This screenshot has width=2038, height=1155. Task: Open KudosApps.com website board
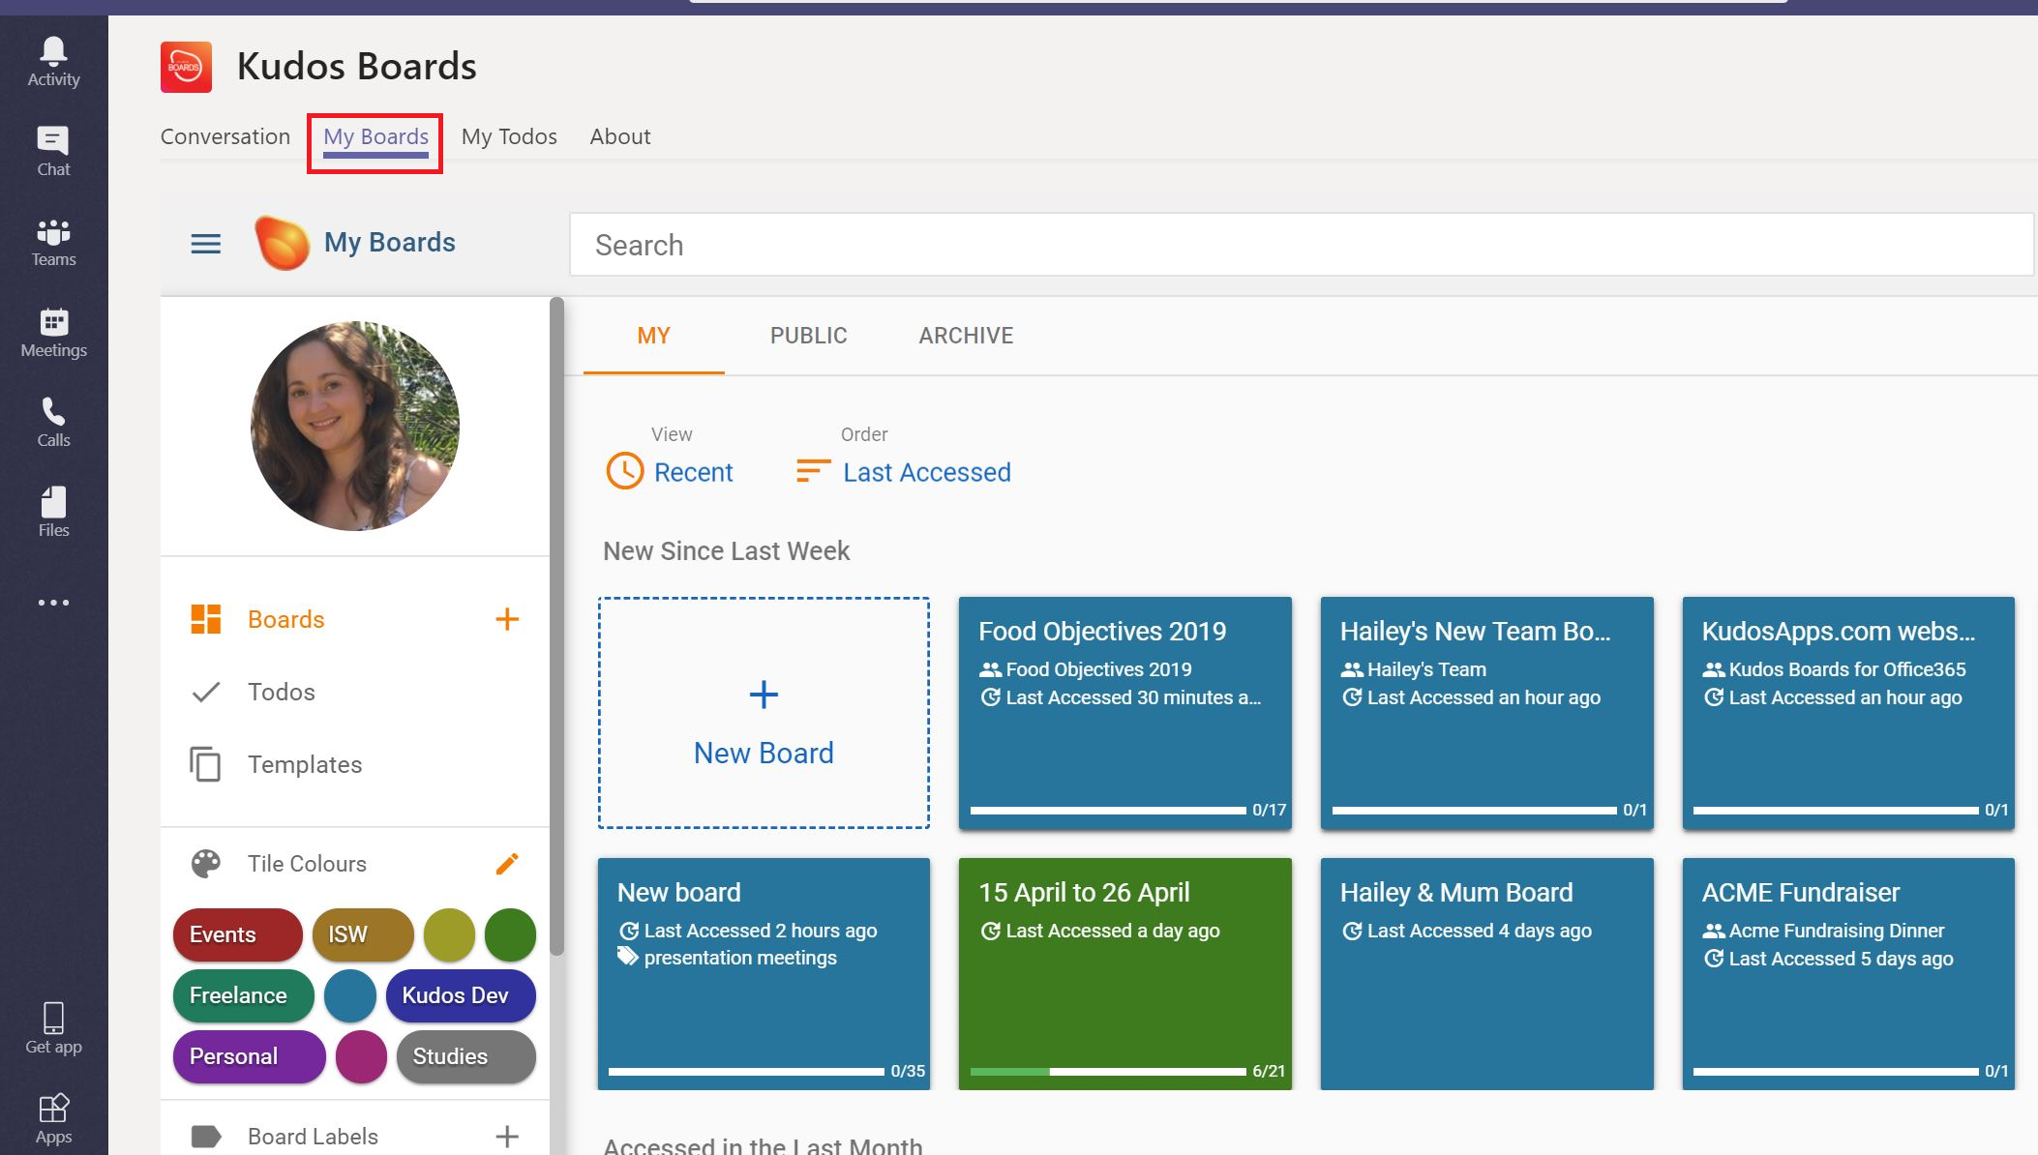(1848, 713)
